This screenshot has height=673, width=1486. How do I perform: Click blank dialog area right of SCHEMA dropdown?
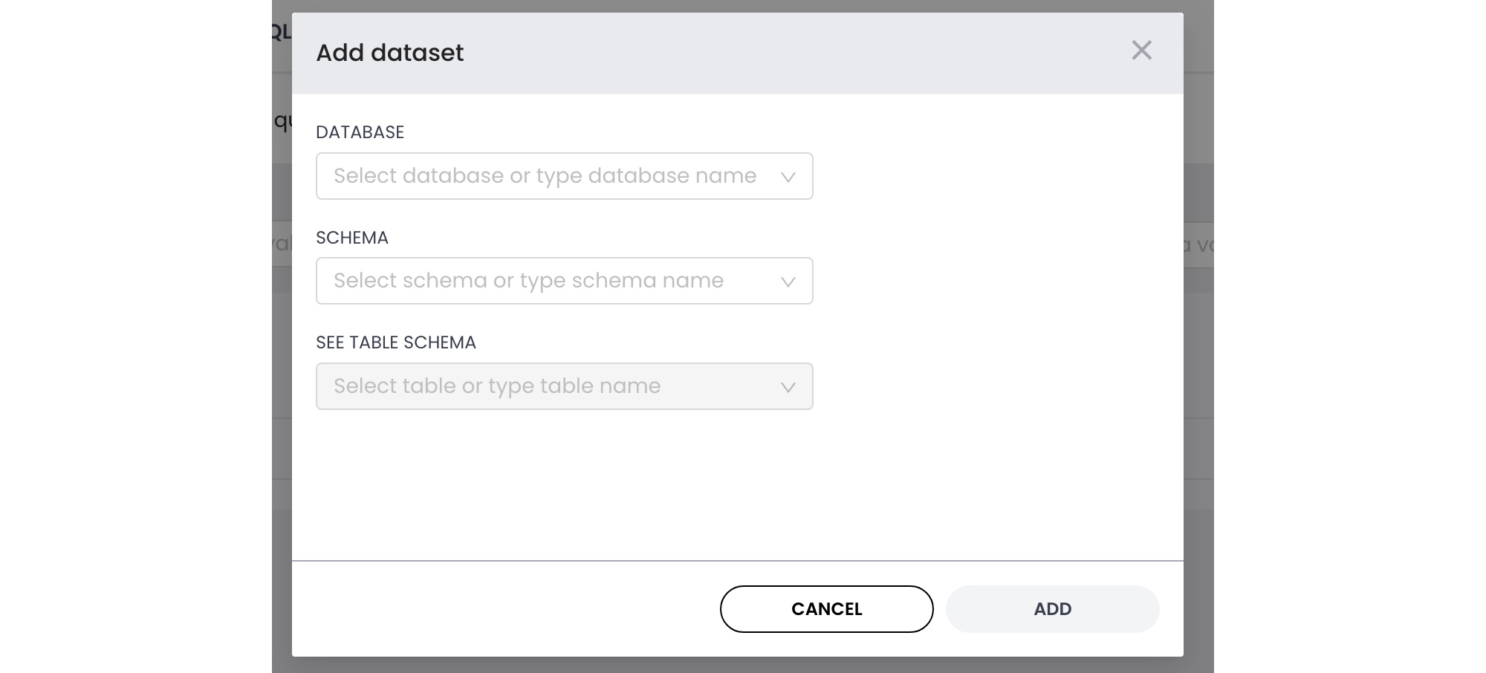(x=996, y=281)
